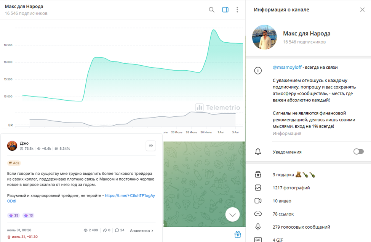Viewport: 371px width, 242px height.
Task: Open the @msamoyloff profile link
Action: point(287,67)
